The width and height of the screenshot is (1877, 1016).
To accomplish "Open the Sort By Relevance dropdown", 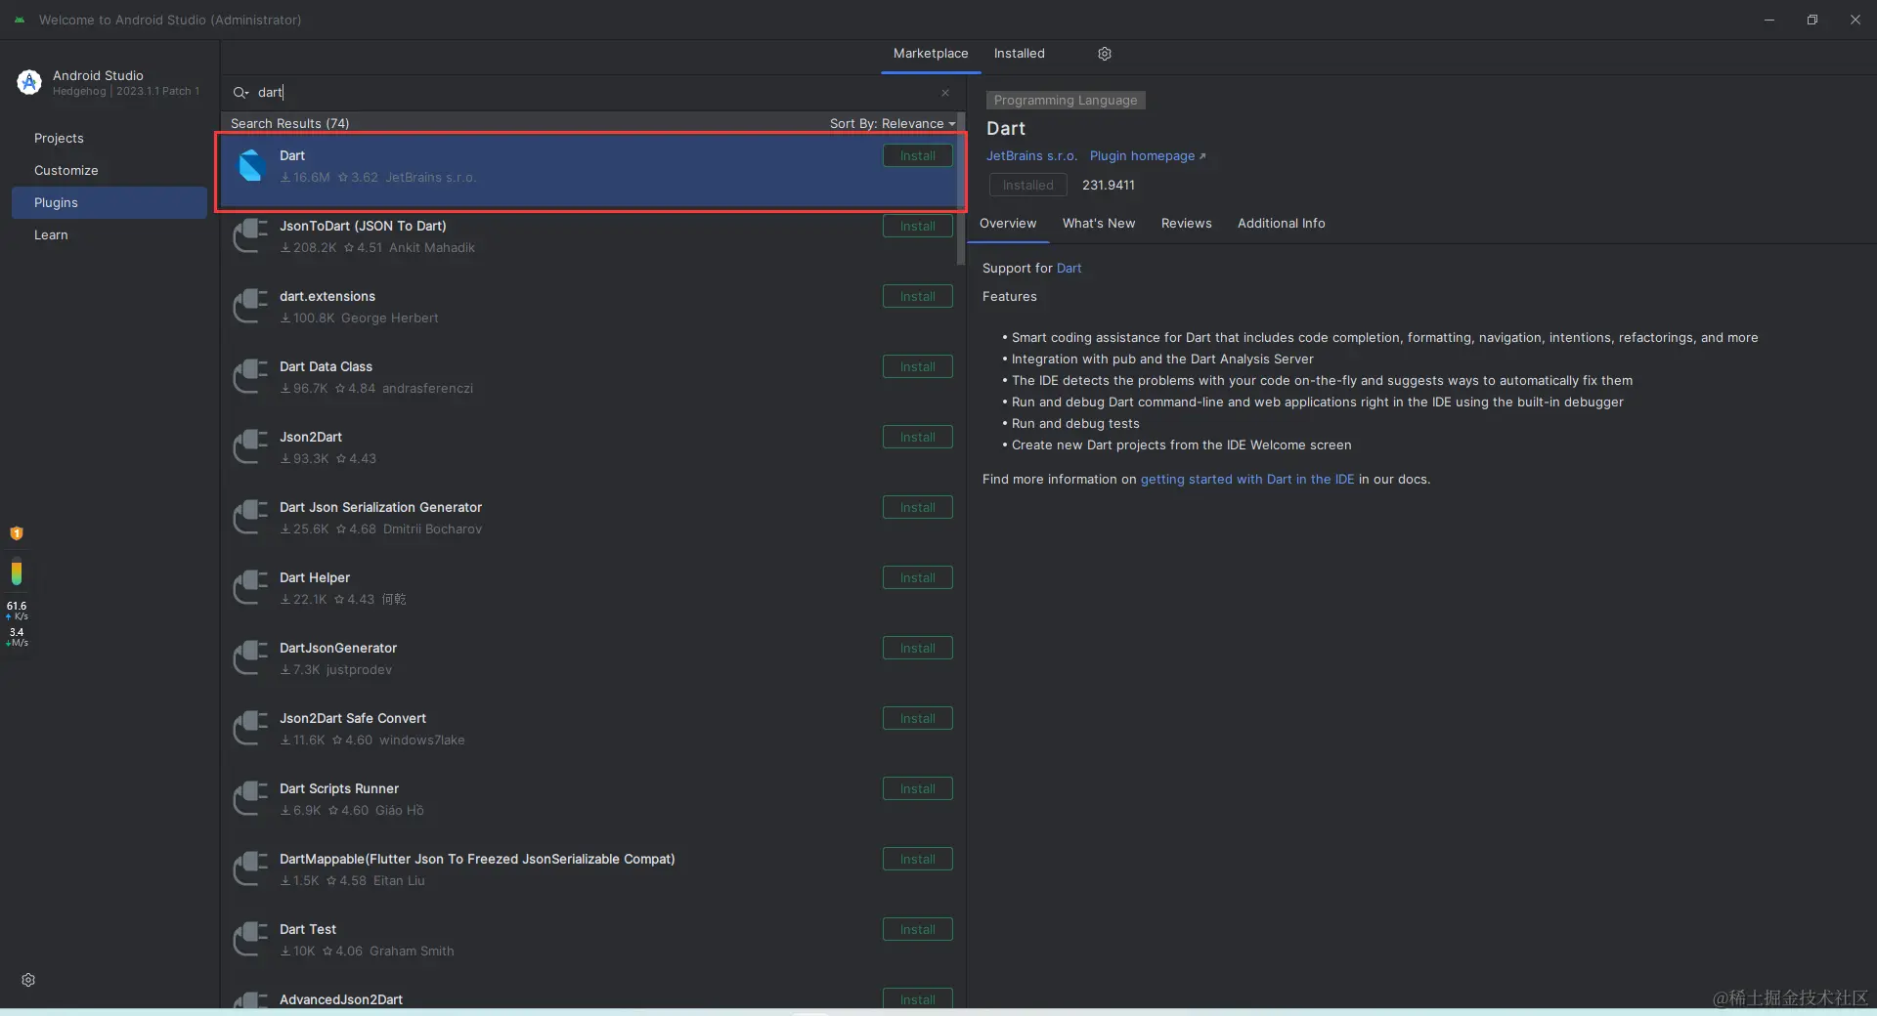I will (893, 123).
